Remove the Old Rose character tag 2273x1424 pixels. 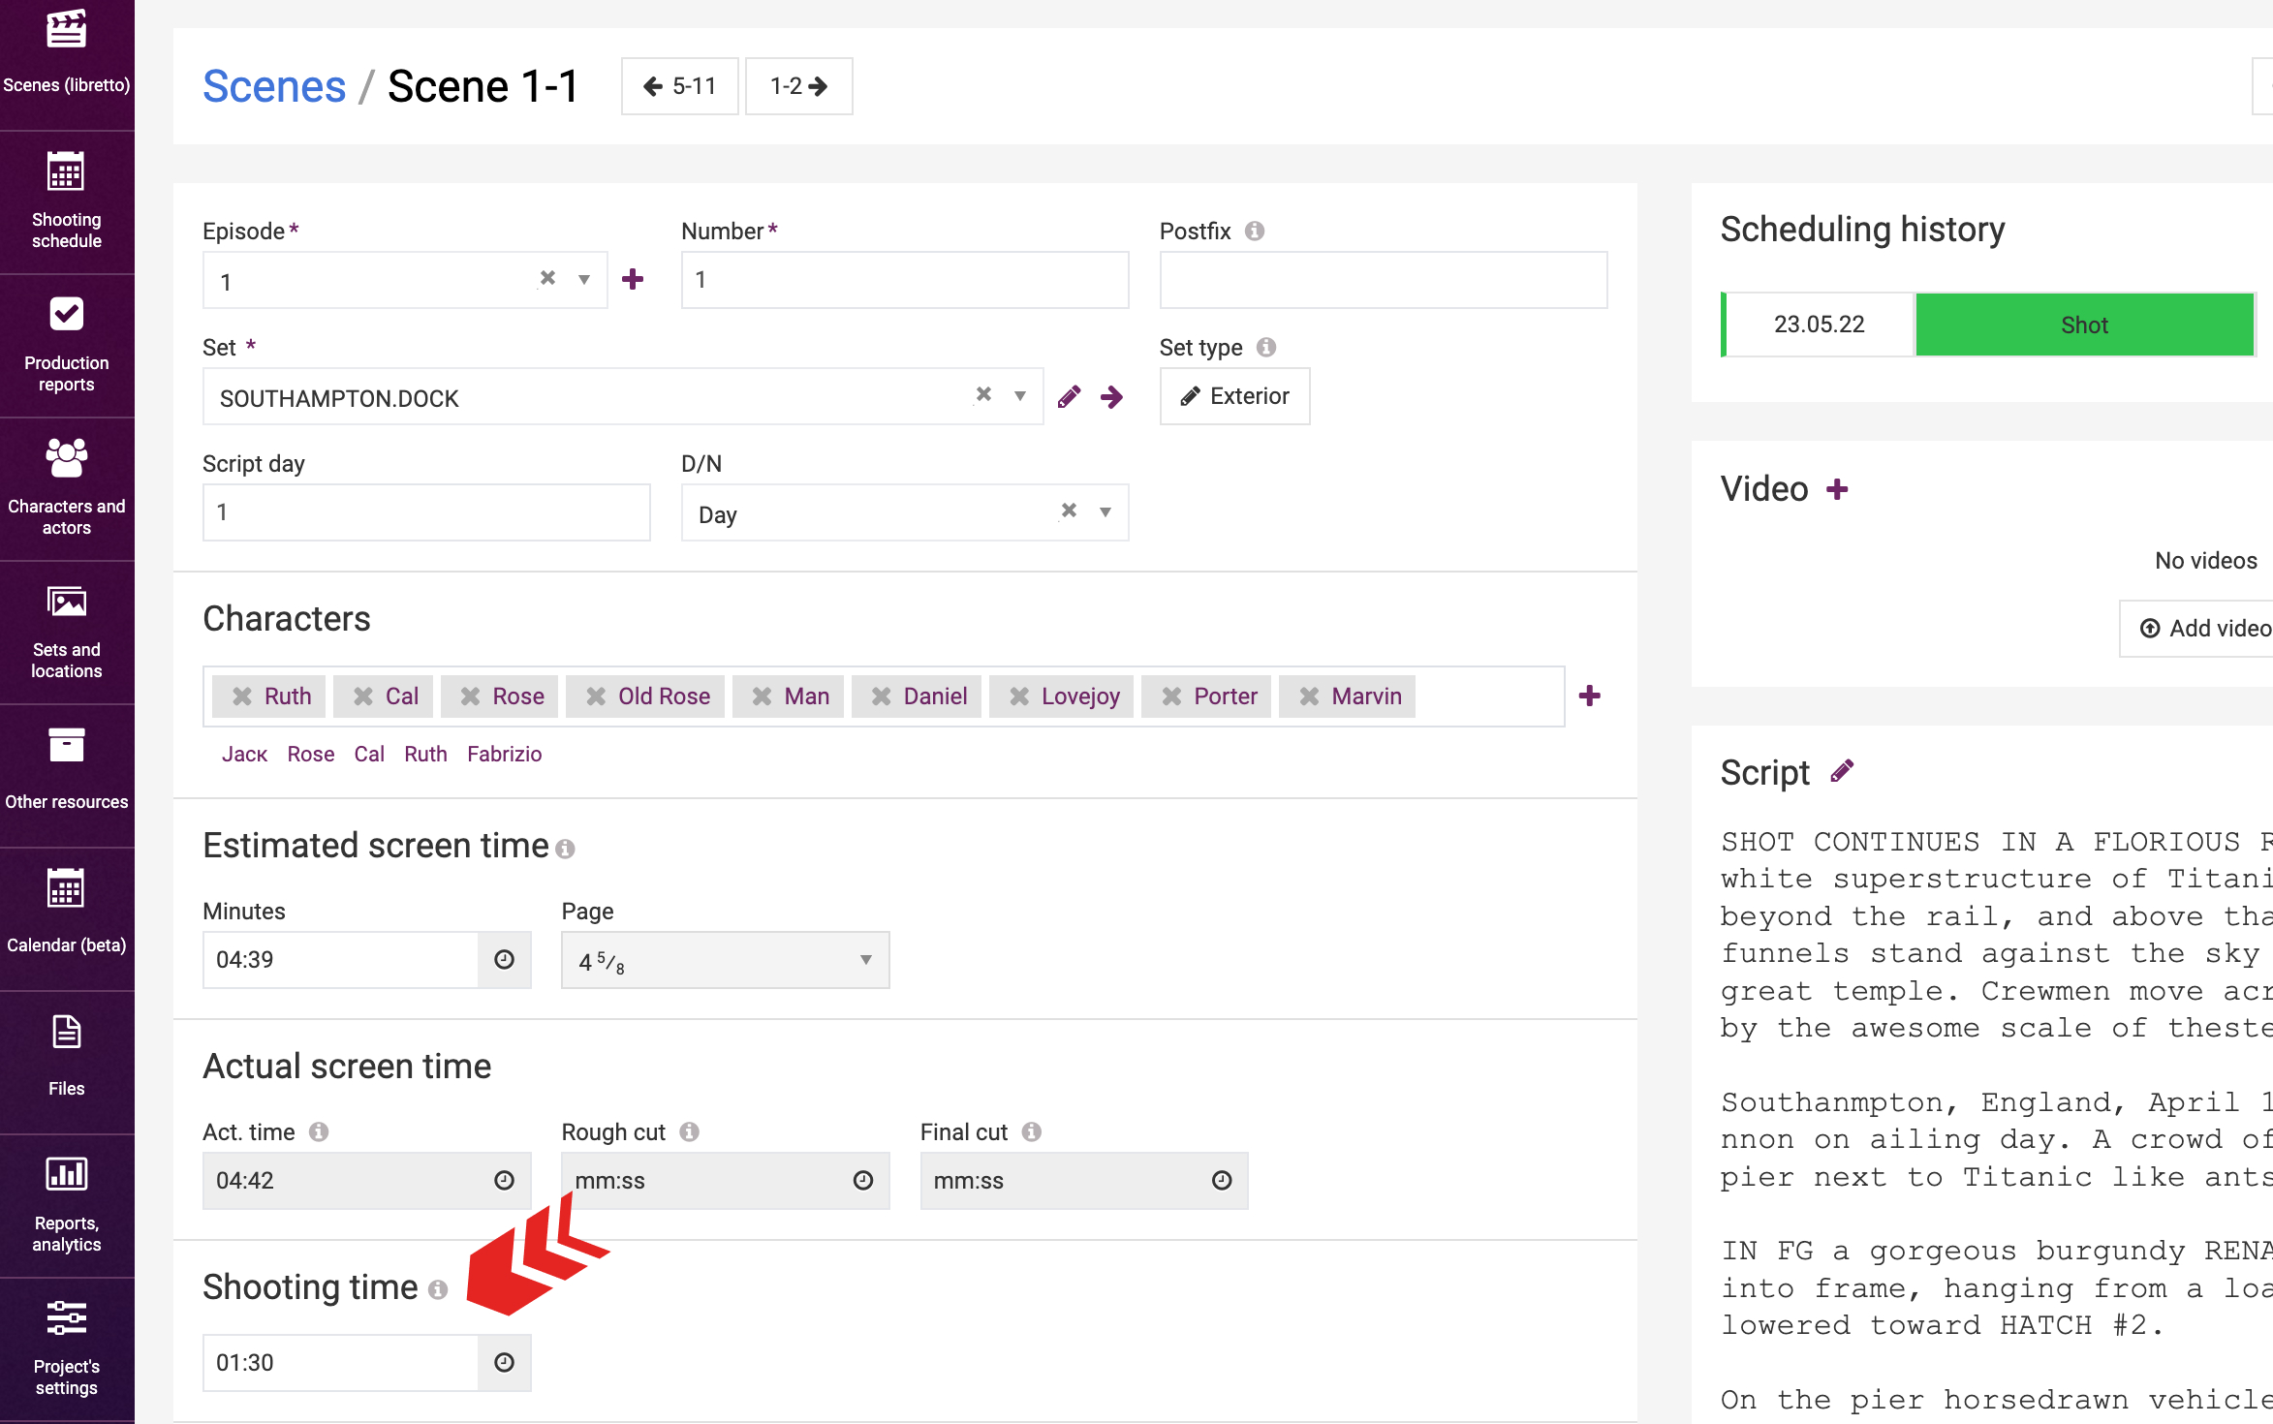(x=596, y=697)
